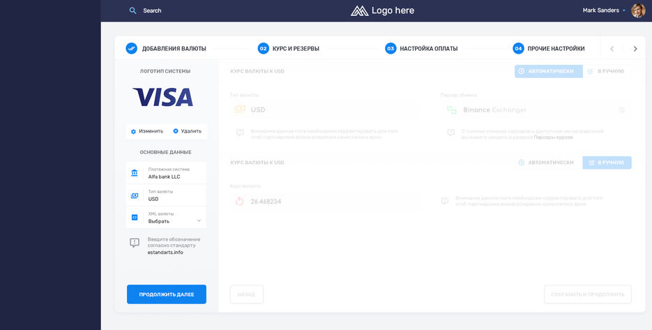The image size is (652, 330).
Task: Click Сохранить и продолжить button
Action: click(x=588, y=294)
